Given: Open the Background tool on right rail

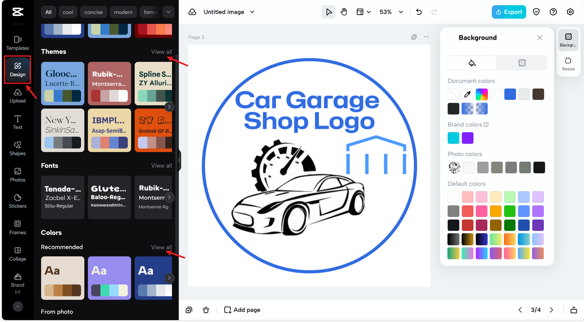Looking at the screenshot, I should [568, 40].
